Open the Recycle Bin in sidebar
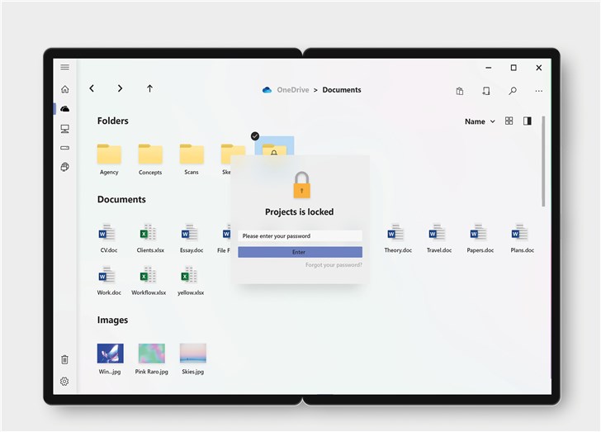The height and width of the screenshot is (432, 601). (64, 359)
